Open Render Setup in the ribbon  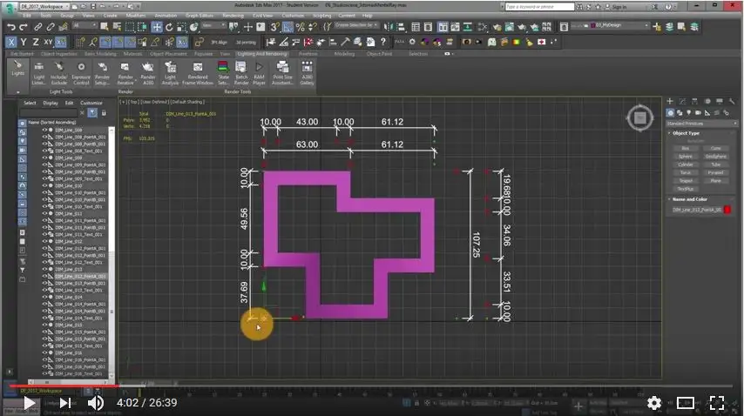102,73
